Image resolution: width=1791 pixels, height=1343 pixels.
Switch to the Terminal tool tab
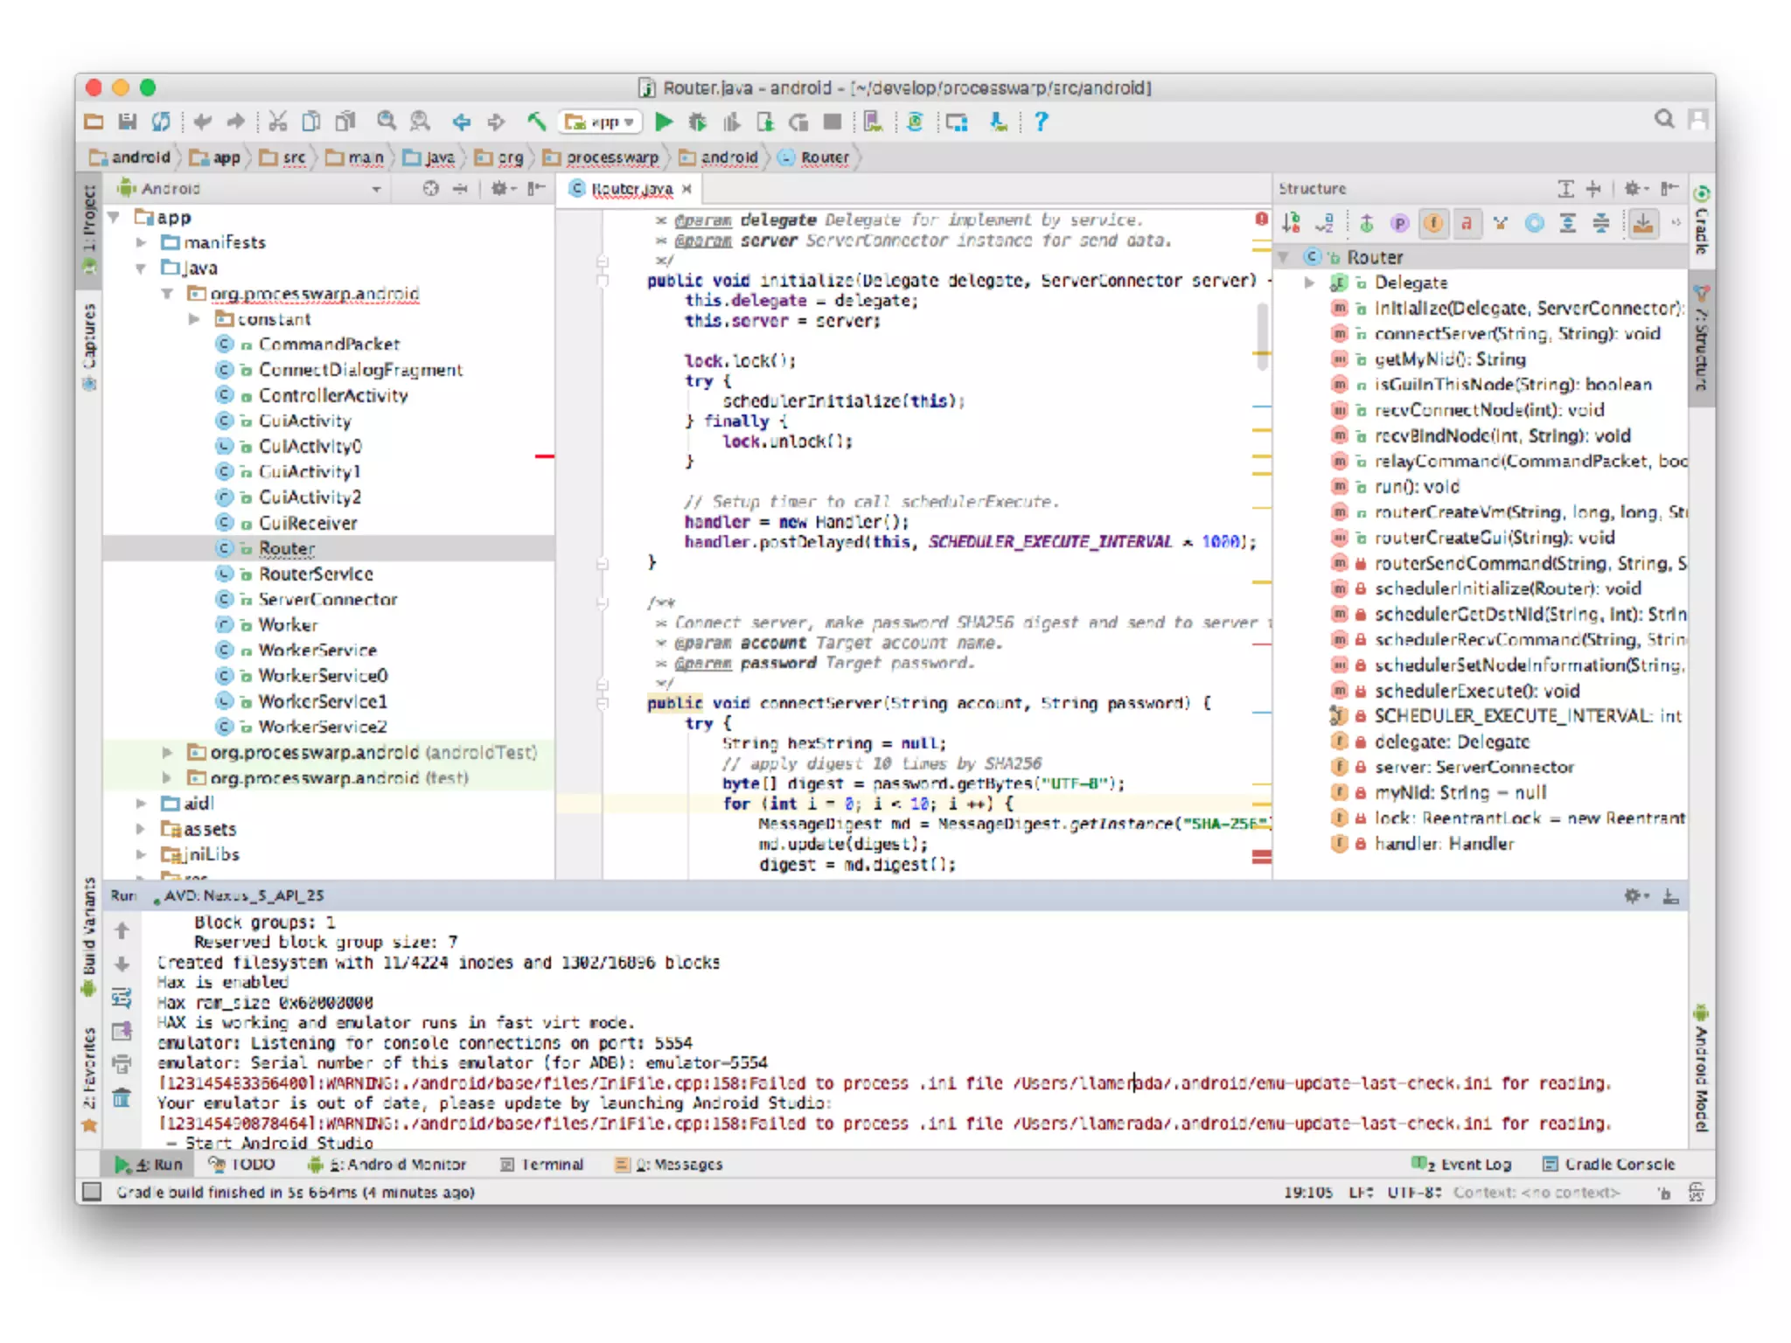pos(542,1165)
